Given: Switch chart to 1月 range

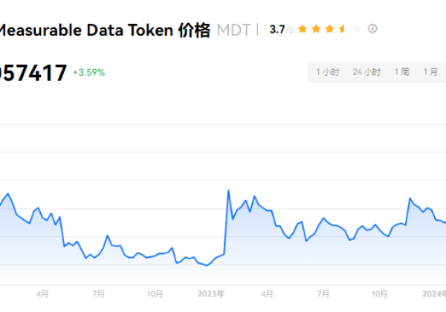Looking at the screenshot, I should pos(430,72).
